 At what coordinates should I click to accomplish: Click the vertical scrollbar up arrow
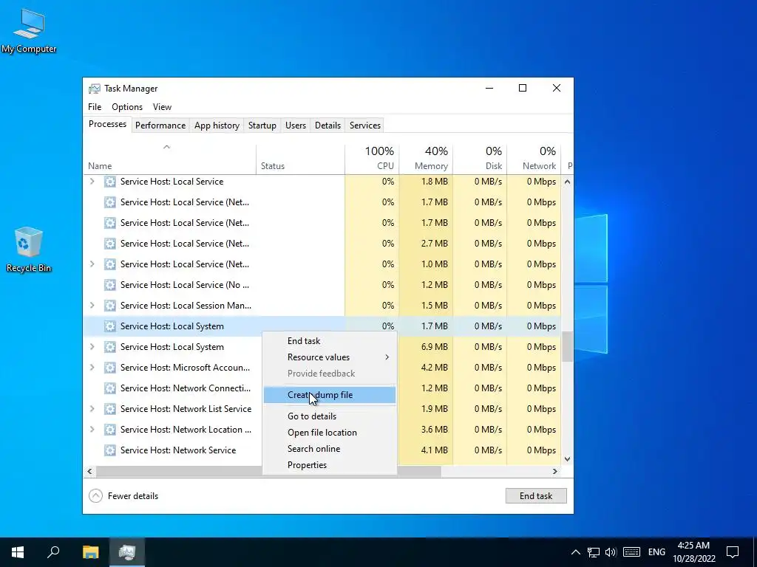tap(567, 182)
